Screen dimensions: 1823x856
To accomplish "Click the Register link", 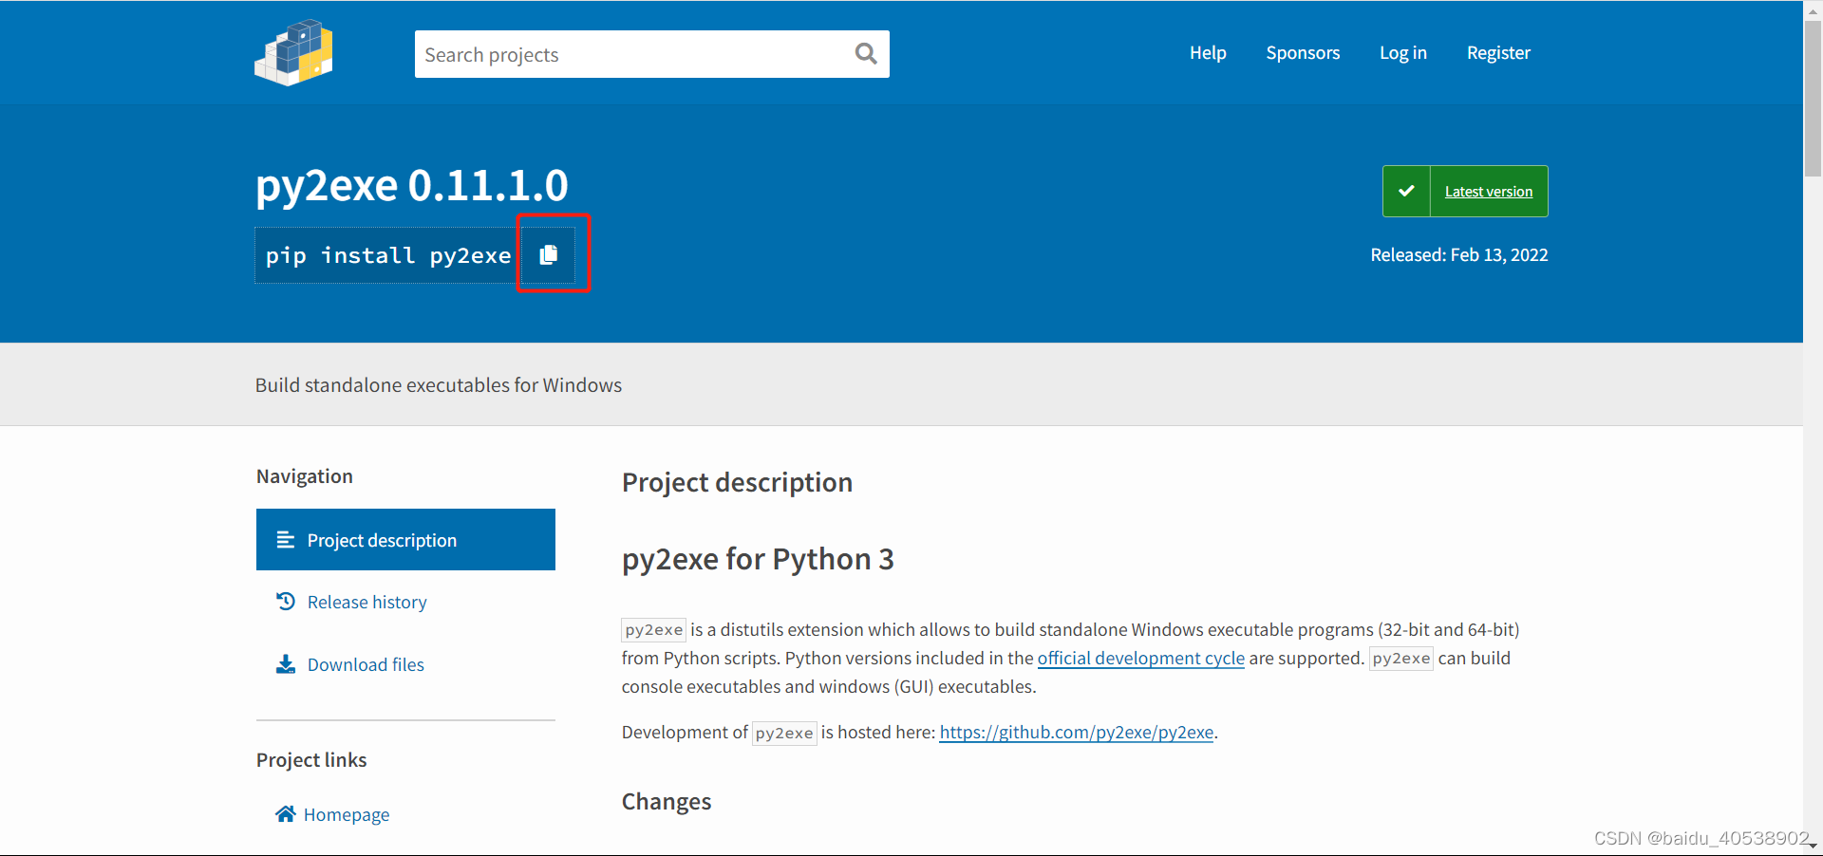I will (1498, 52).
